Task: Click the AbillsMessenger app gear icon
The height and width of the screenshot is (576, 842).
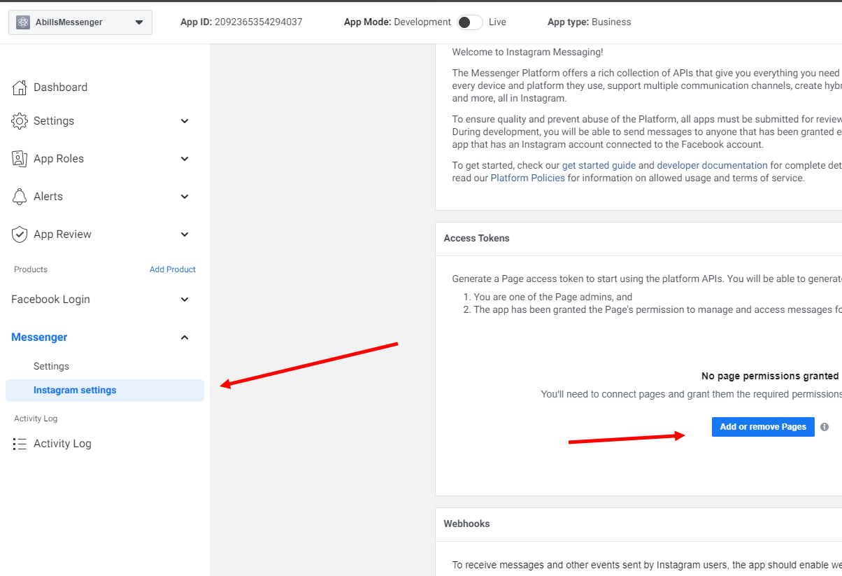Action: click(x=23, y=22)
